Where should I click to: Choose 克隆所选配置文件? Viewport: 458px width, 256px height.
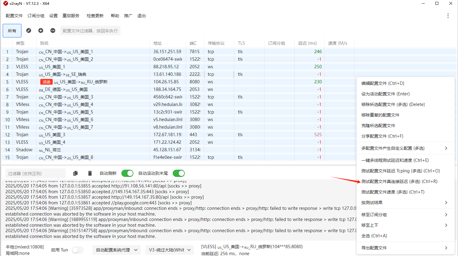[406, 126]
